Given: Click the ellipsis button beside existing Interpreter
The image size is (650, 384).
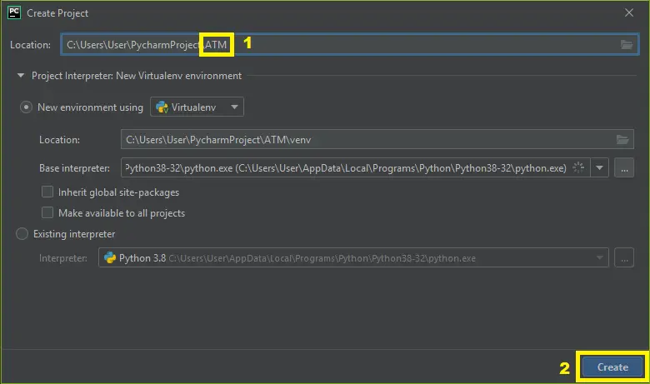Looking at the screenshot, I should 624,257.
